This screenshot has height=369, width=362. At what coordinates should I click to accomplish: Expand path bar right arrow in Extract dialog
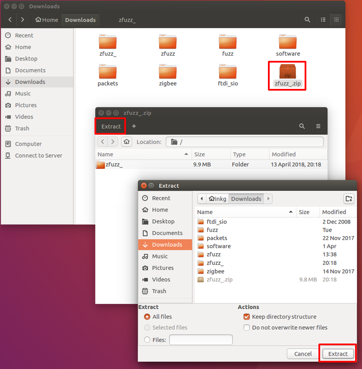click(268, 199)
